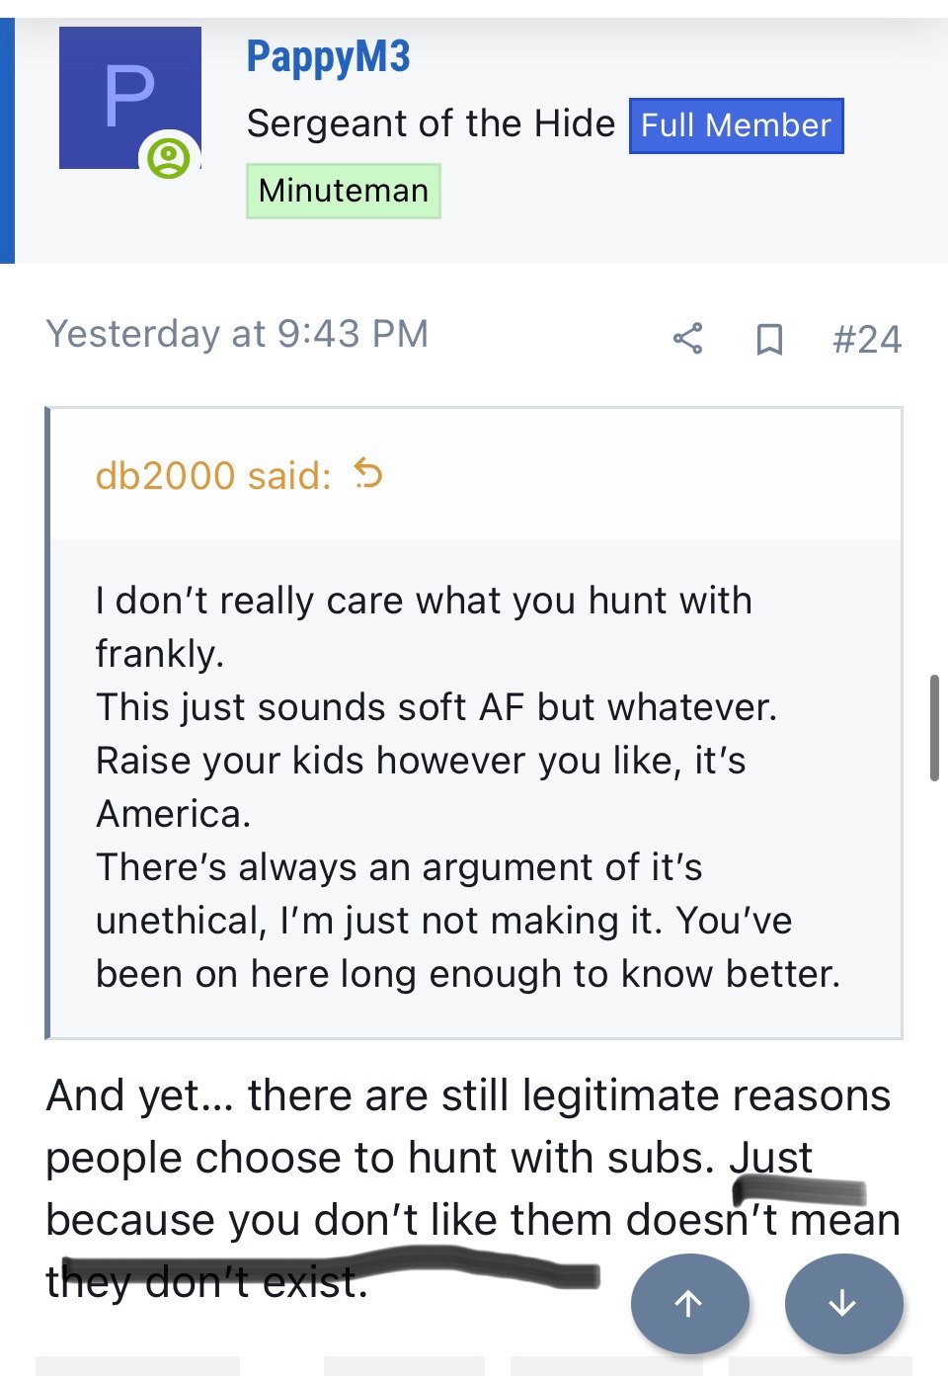Image resolution: width=948 pixels, height=1376 pixels.
Task: Expand the quoted db2000 message body
Action: [x=474, y=787]
